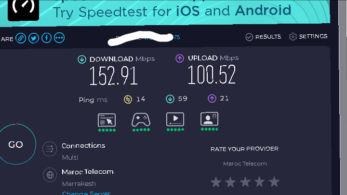
Task: Click the web browsing performance icon
Action: (x=107, y=120)
